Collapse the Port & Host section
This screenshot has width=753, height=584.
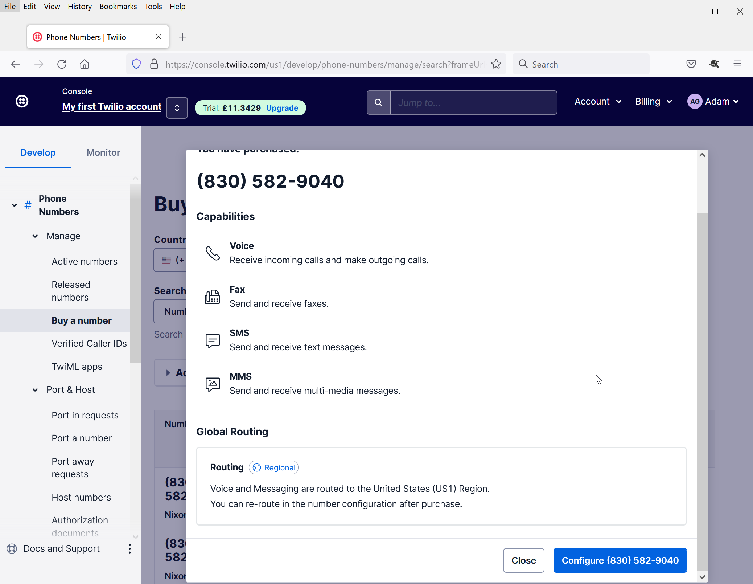pos(35,390)
